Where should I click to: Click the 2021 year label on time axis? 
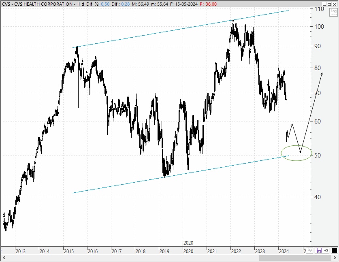(x=212, y=251)
